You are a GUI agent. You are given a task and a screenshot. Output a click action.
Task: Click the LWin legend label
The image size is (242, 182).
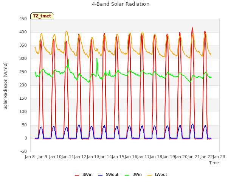(x=137, y=174)
